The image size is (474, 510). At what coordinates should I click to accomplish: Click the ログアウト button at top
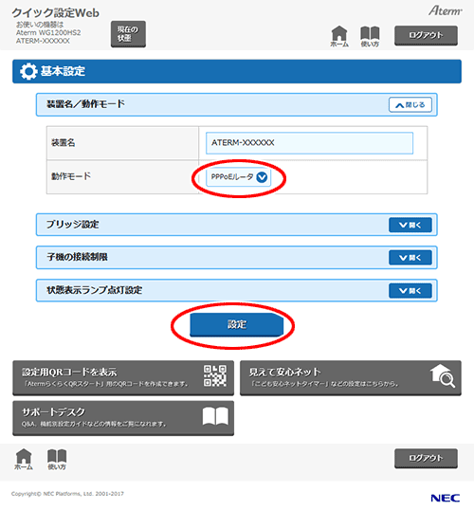coord(426,35)
